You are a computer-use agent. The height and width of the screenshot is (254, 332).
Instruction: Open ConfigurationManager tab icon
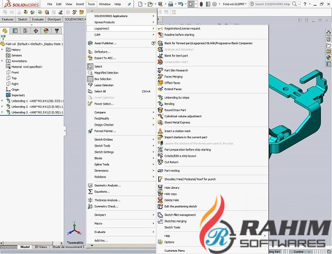coord(25,31)
